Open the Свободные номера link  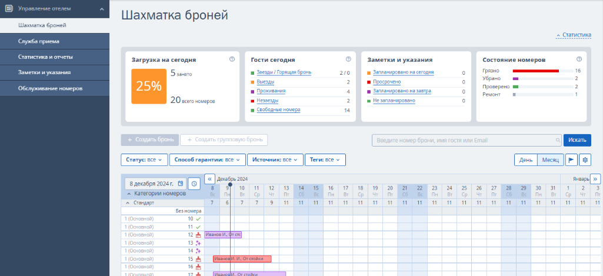tap(278, 110)
